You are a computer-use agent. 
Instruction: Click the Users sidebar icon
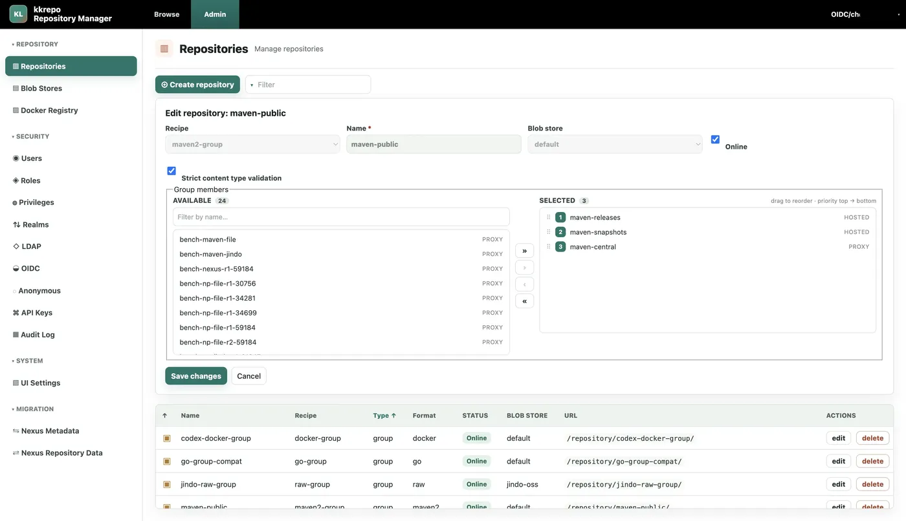click(x=16, y=158)
